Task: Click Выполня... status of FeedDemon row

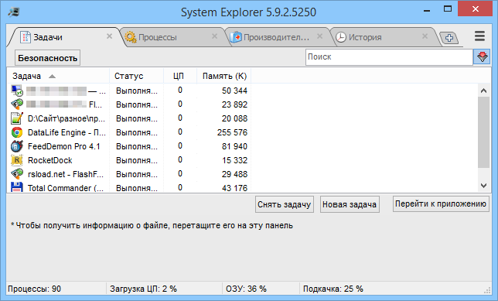Action: click(137, 146)
